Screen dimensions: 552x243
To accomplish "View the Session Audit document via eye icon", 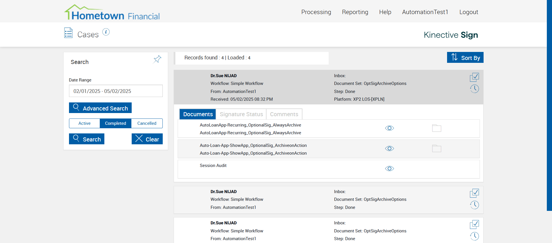I will pos(389,169).
